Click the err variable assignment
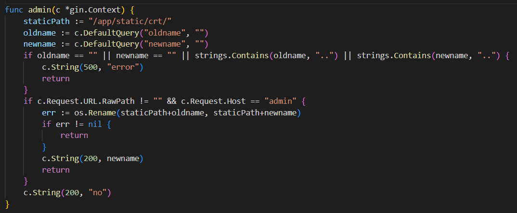Screen dimensions: 517x213 pyautogui.click(x=49, y=113)
